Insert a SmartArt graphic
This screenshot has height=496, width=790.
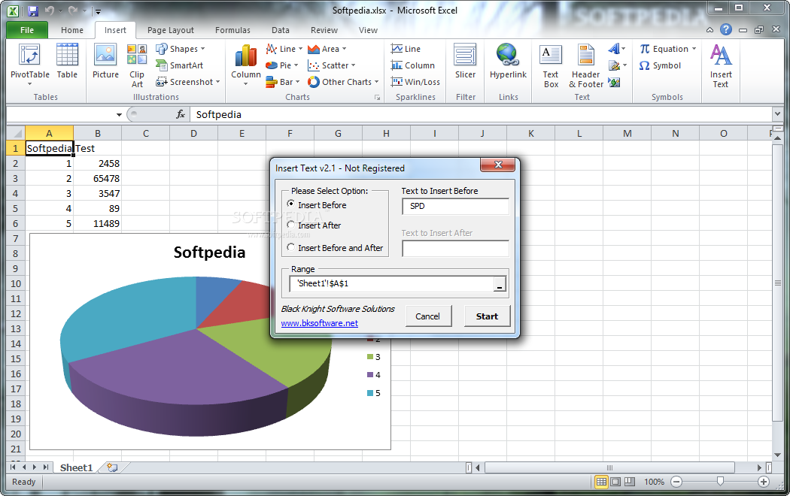point(179,65)
